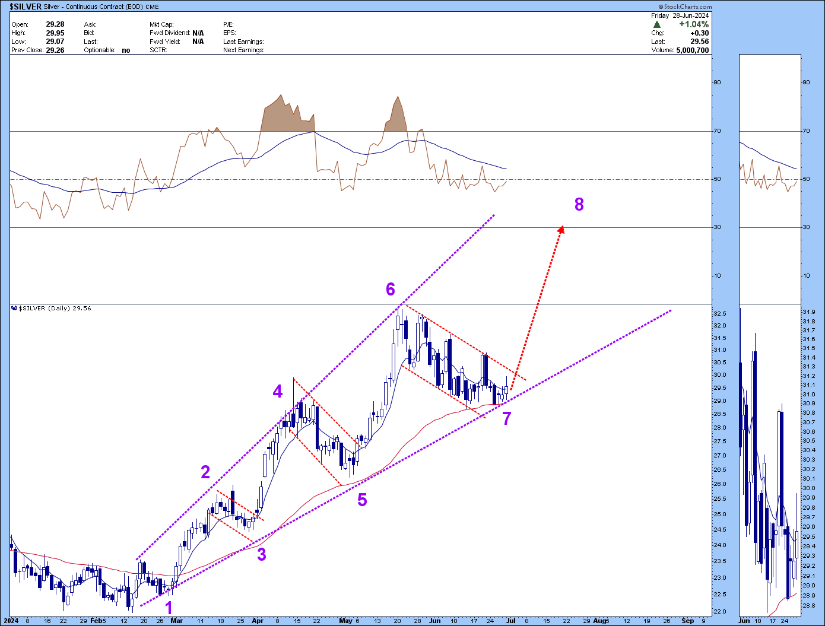Click the zoomed June price thumbnail panel
The image size is (825, 626).
coord(769,463)
